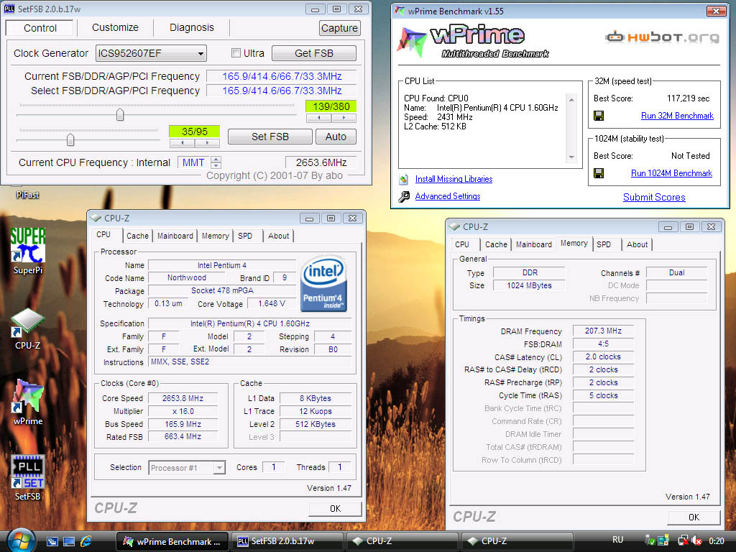This screenshot has height=552, width=736.
Task: Click the Select FSB frequency field
Action: [282, 91]
